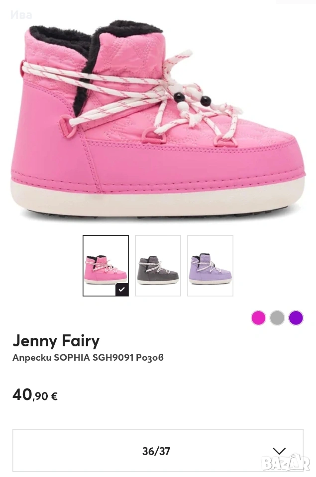Open the Jenny Fairy brand link
Viewport: 316px width, 477px height.
click(56, 341)
